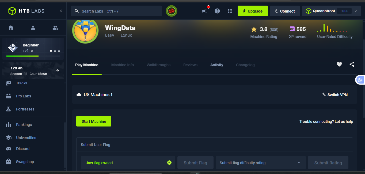Open Discord in the sidebar
The image size is (365, 174).
(x=23, y=149)
